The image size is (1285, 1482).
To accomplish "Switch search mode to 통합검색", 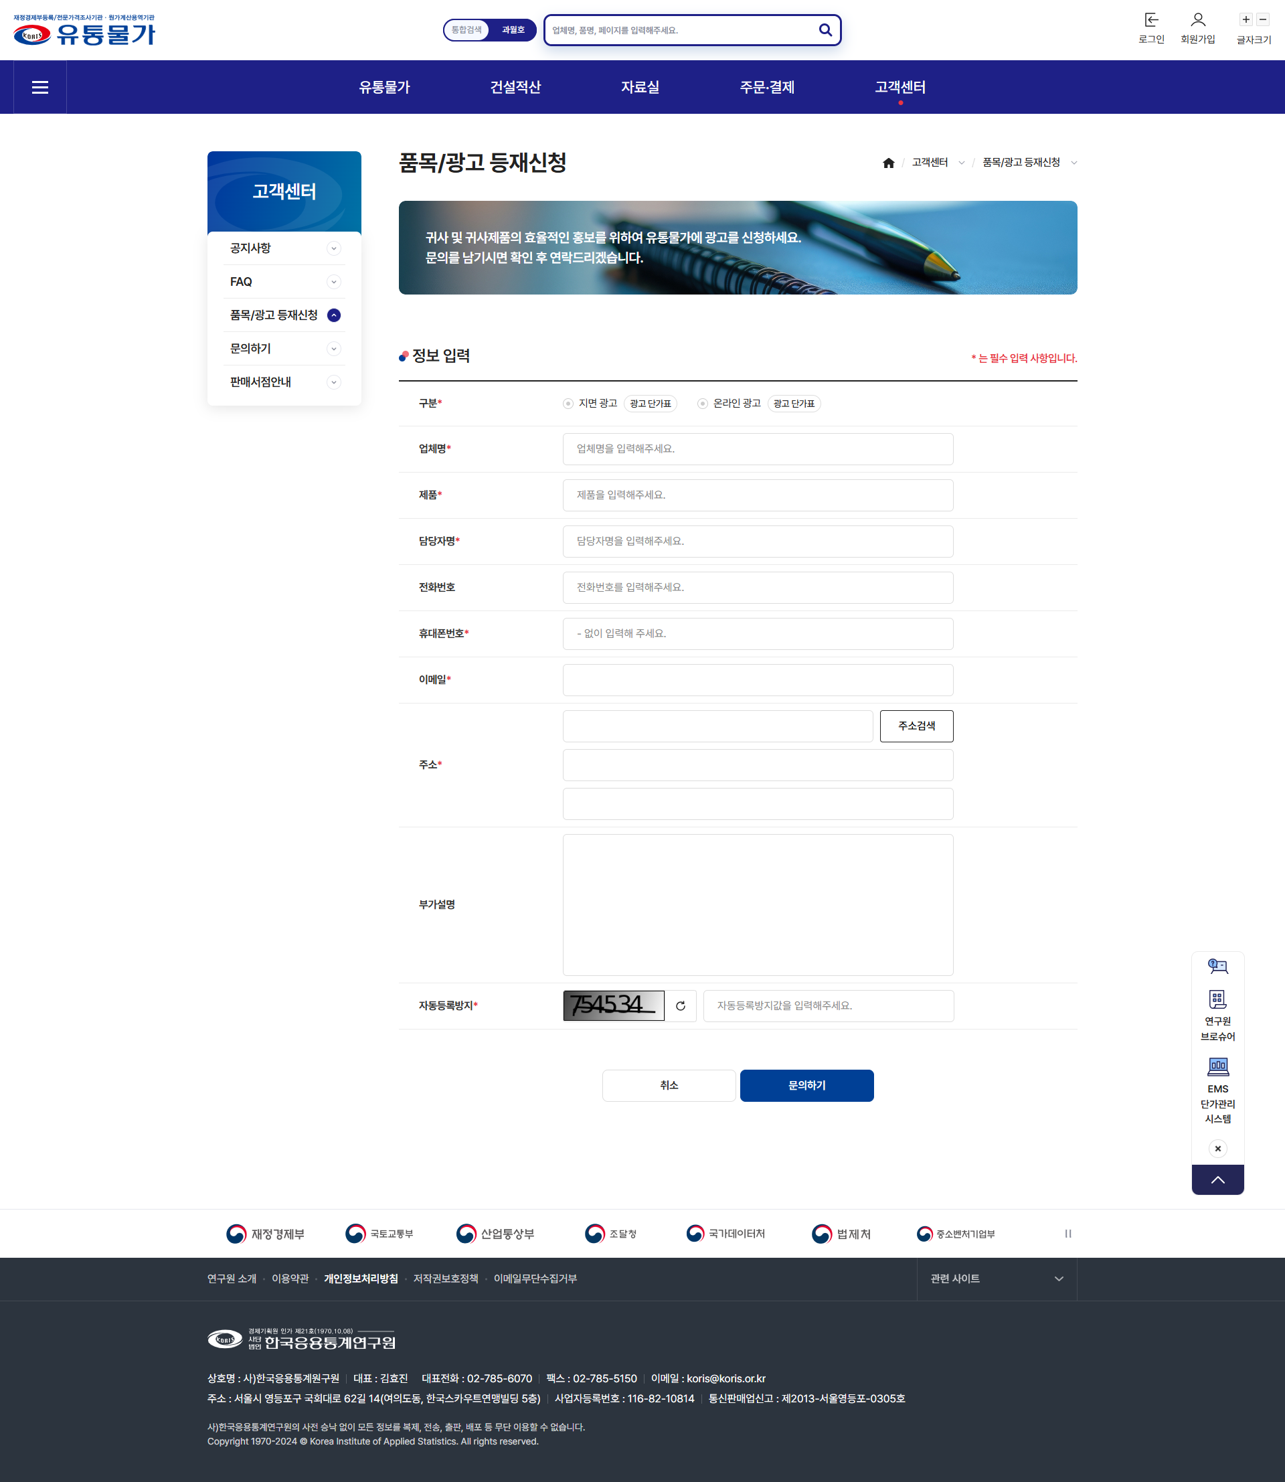I will tap(467, 30).
